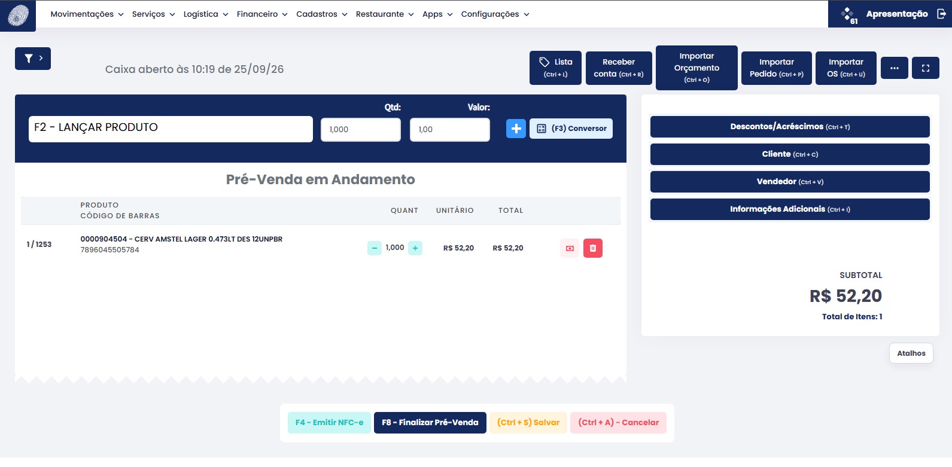Click F8 - Finalizar Pré-Venda
This screenshot has width=952, height=467.
[430, 423]
